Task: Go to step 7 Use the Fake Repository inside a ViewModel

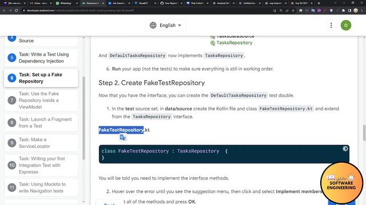Action: 41,100
